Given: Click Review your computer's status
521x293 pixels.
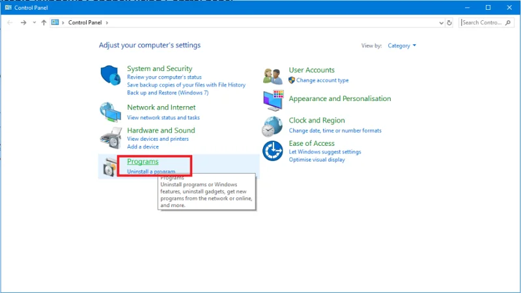Looking at the screenshot, I should pyautogui.click(x=164, y=77).
